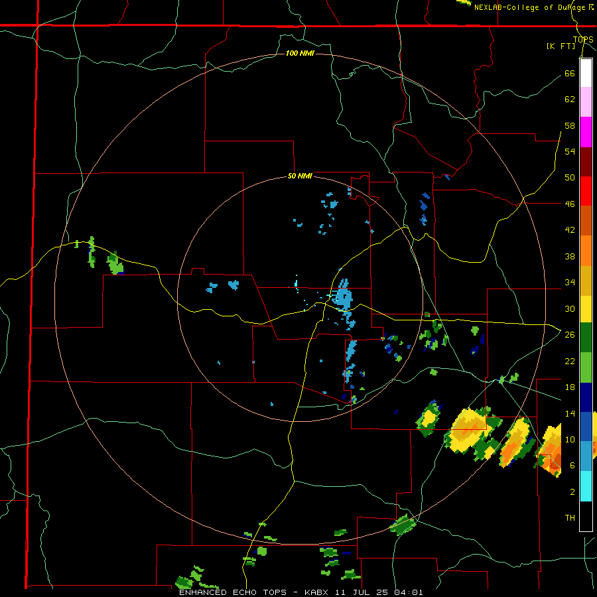Click the '100 NMI' range ring label

click(300, 53)
